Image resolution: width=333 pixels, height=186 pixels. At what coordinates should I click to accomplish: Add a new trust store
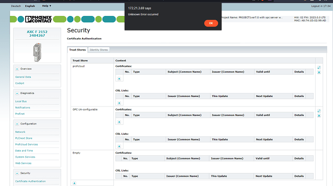pyautogui.click(x=74, y=183)
